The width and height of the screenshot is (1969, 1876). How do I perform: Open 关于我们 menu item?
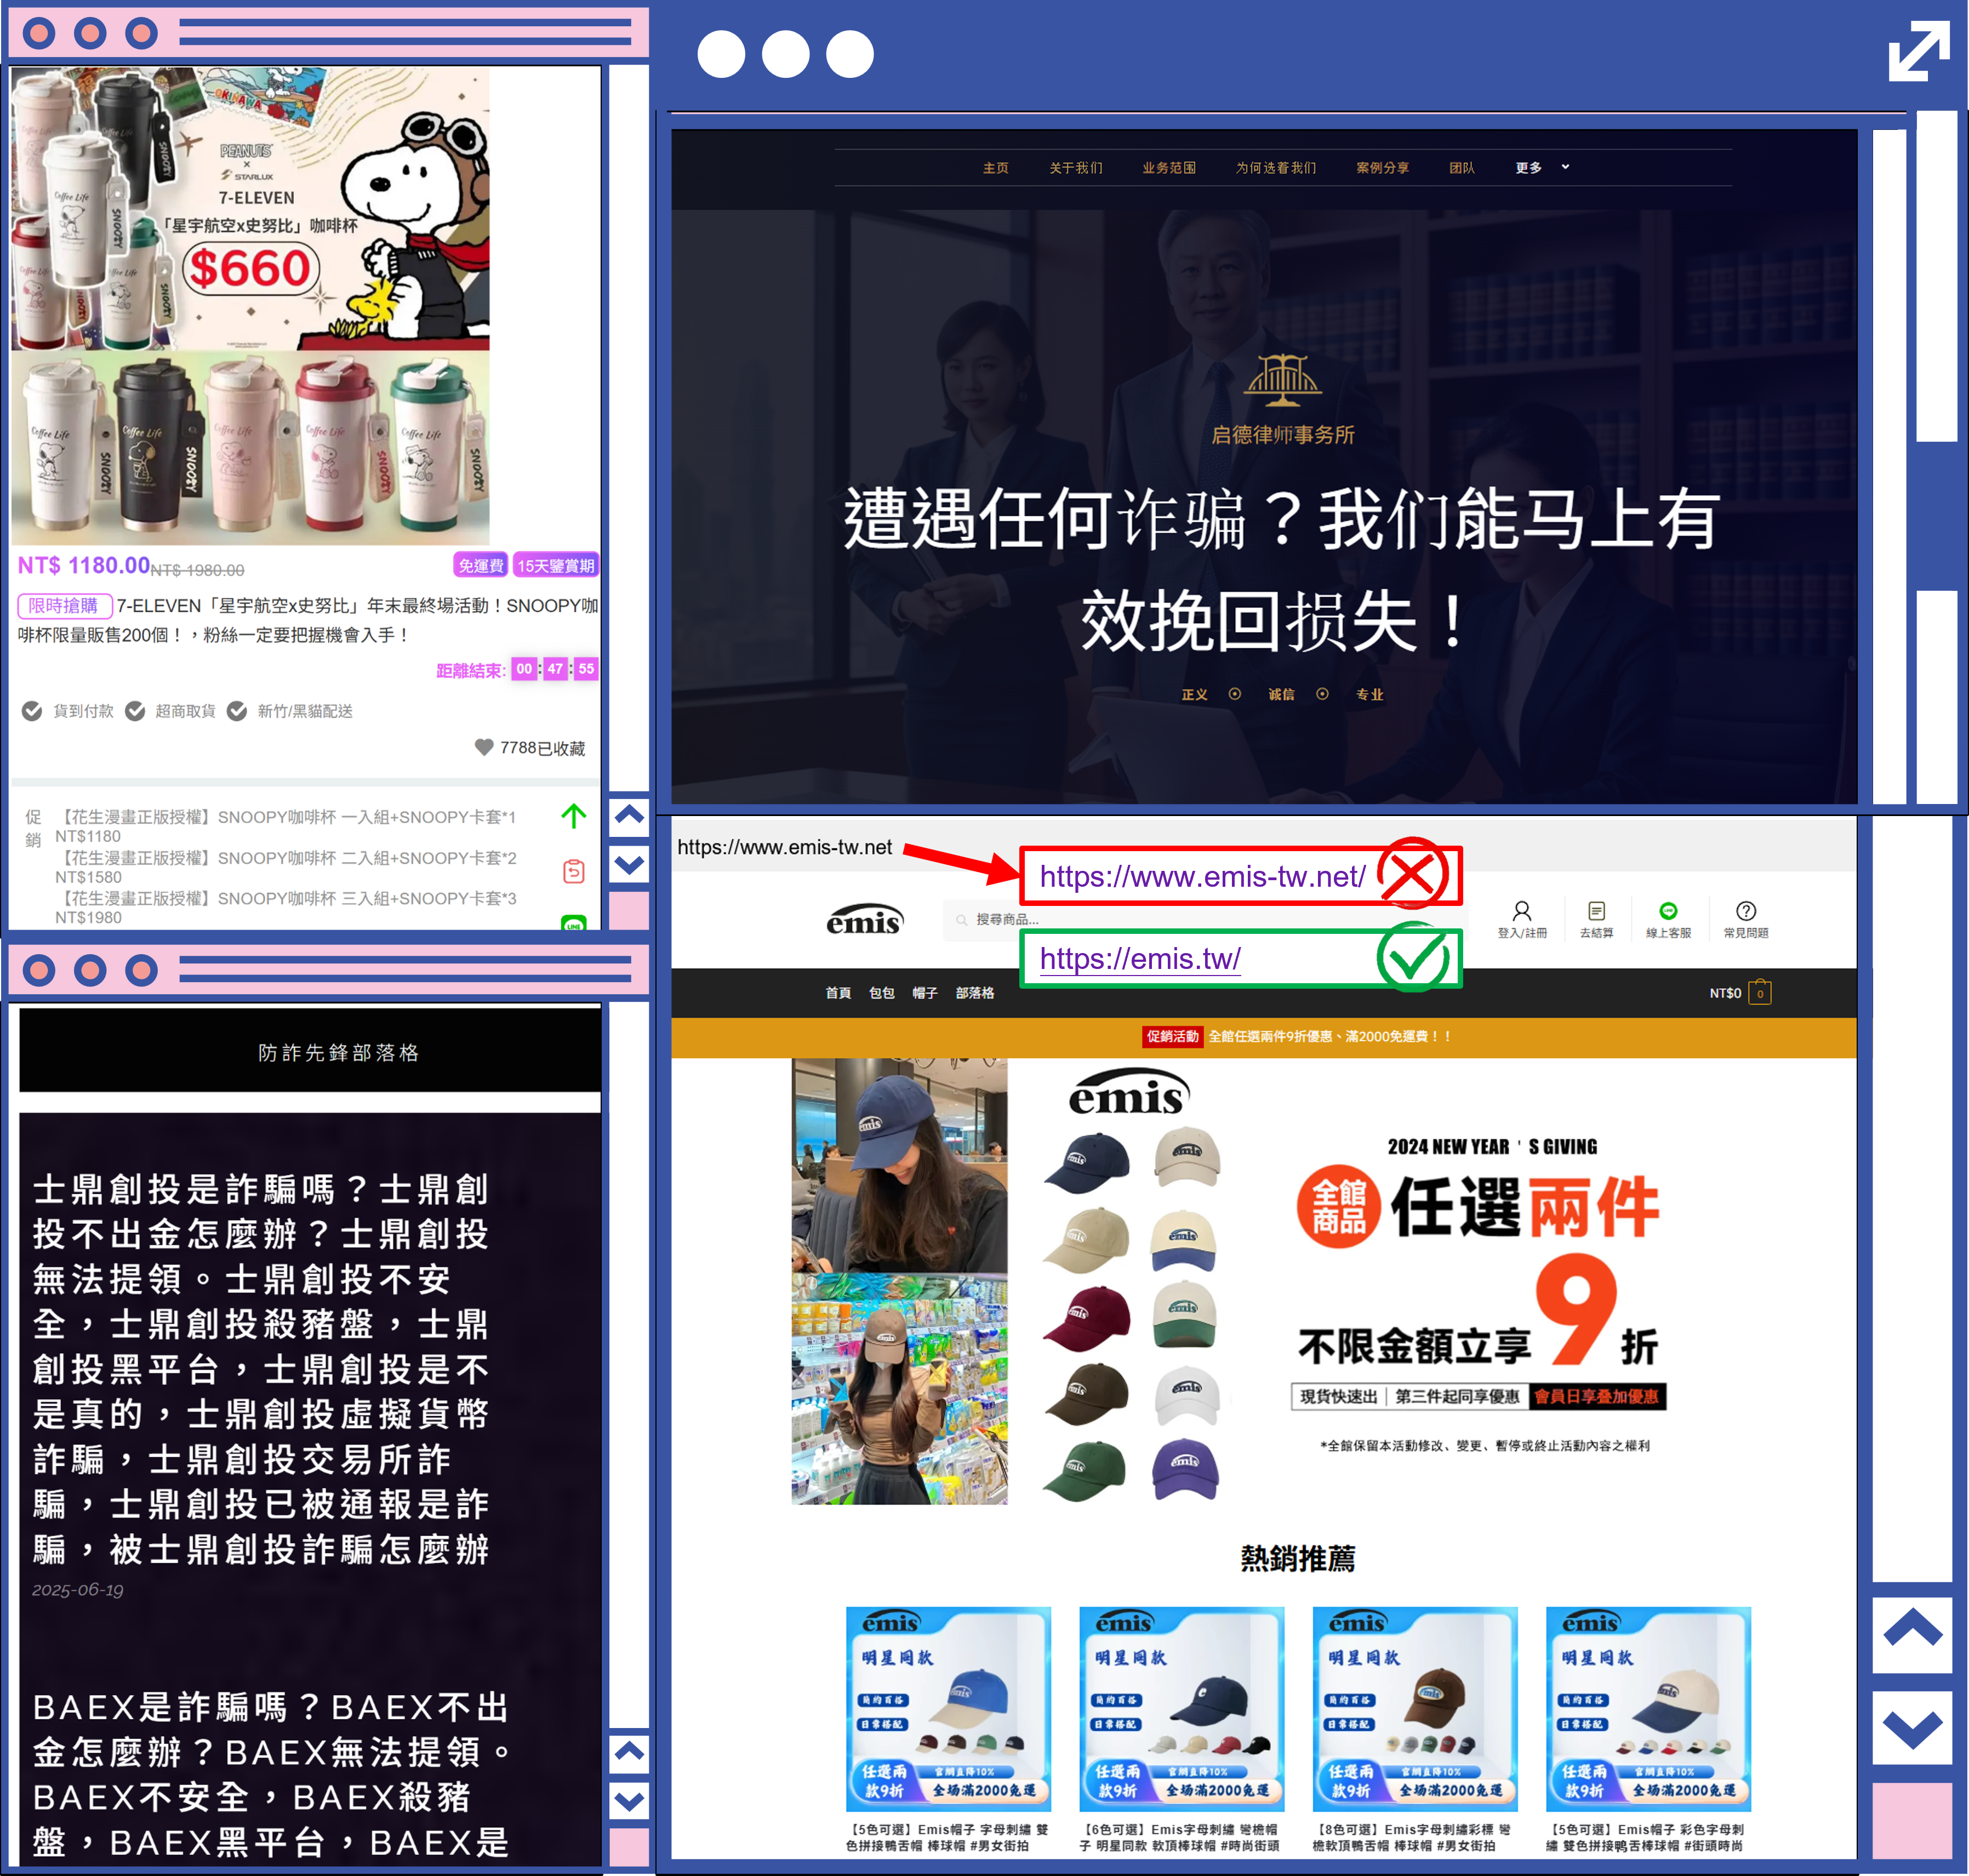point(1075,167)
